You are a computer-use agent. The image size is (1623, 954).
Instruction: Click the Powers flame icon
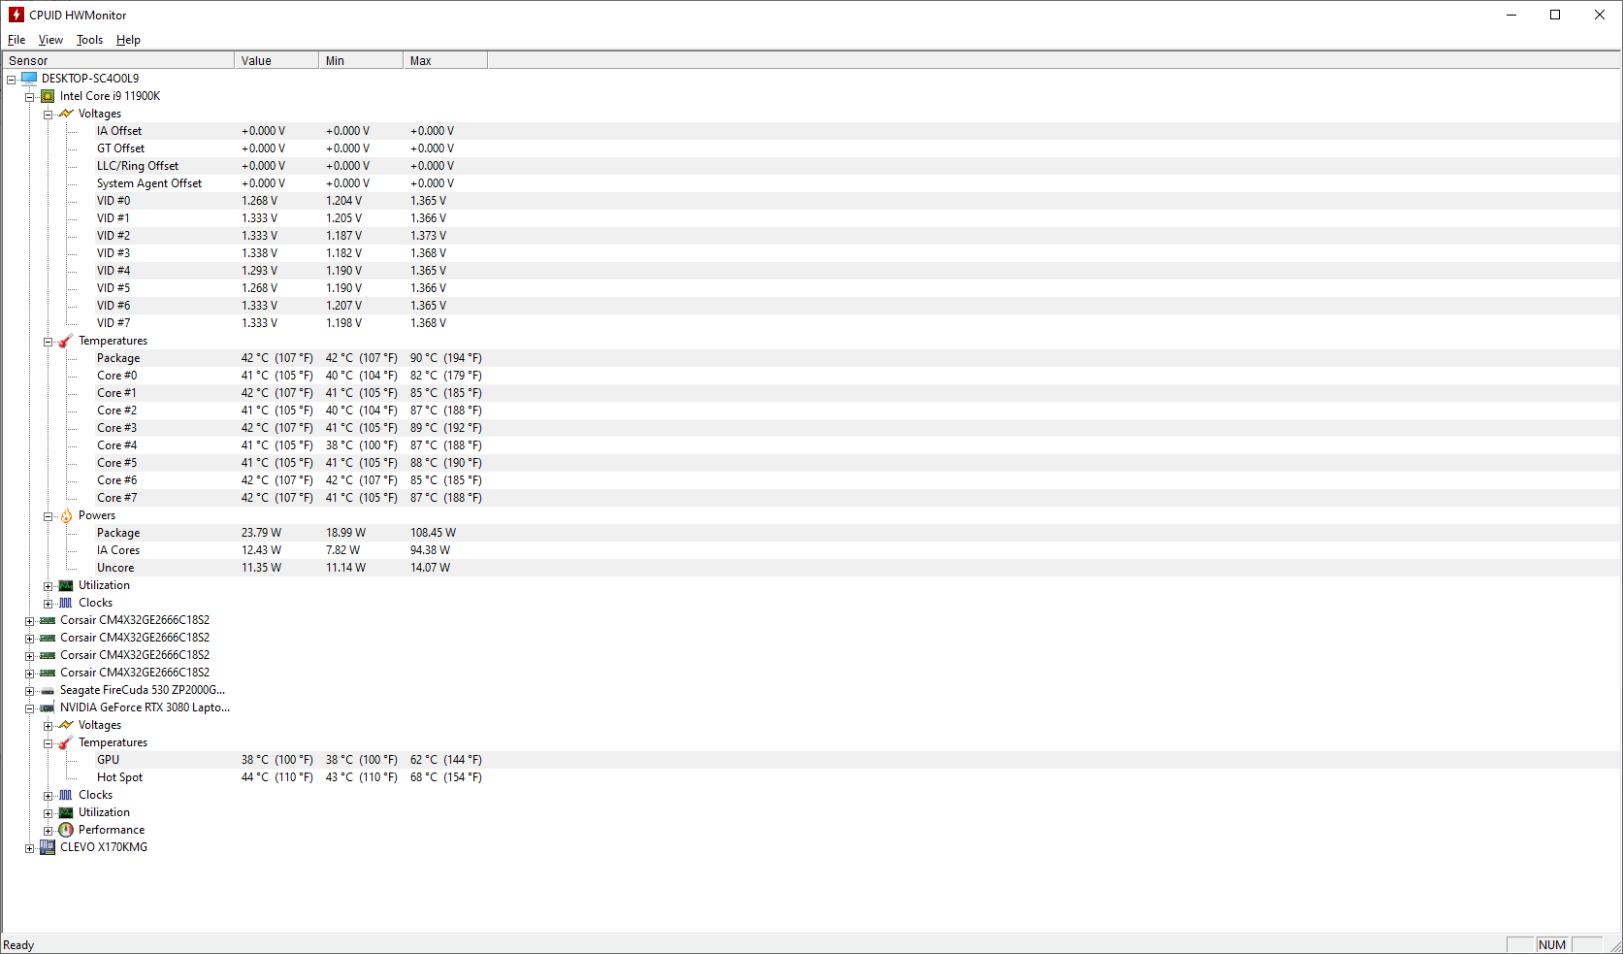pyautogui.click(x=66, y=515)
